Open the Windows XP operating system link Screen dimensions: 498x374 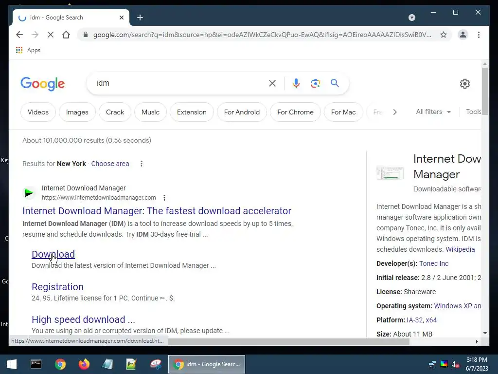[x=457, y=306]
